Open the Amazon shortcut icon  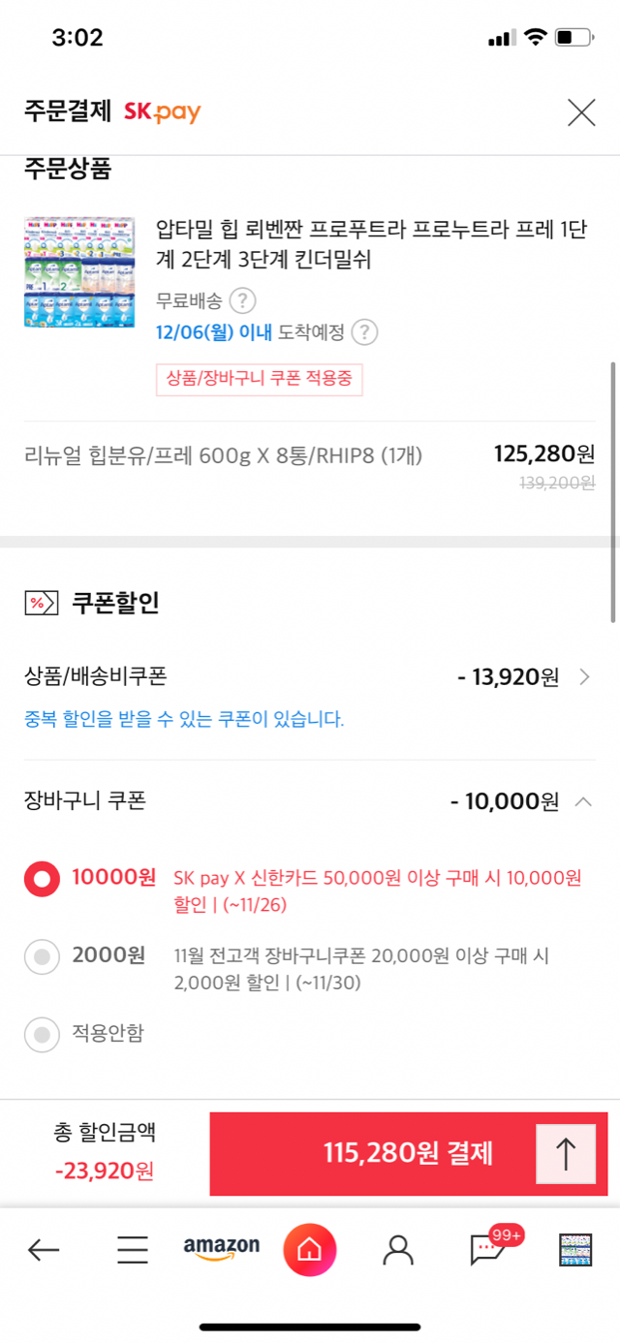tap(222, 1250)
